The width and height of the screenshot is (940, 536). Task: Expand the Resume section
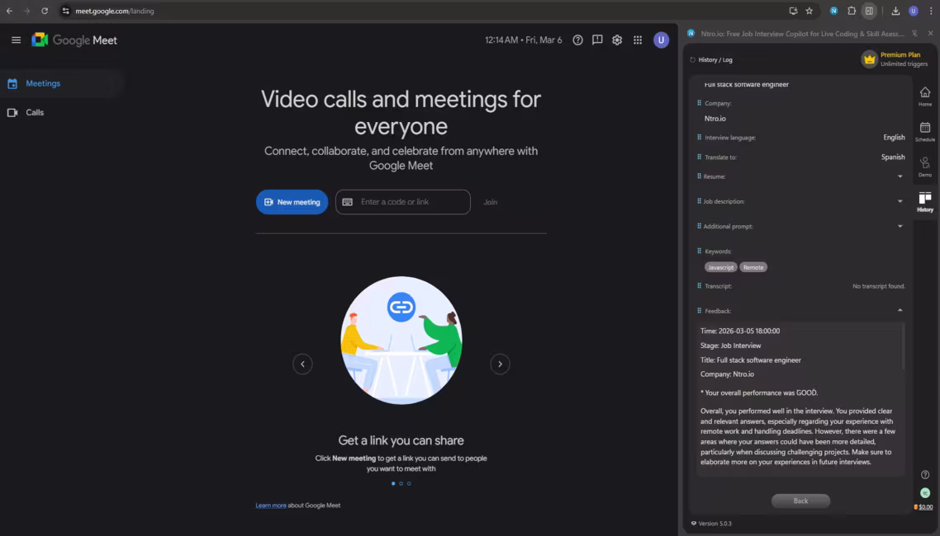[x=900, y=176]
